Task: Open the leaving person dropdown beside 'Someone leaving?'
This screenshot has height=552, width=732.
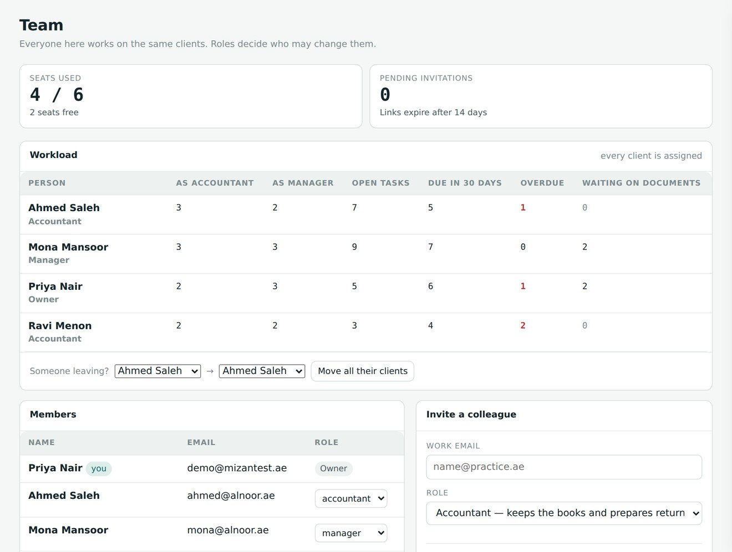Action: [x=157, y=371]
